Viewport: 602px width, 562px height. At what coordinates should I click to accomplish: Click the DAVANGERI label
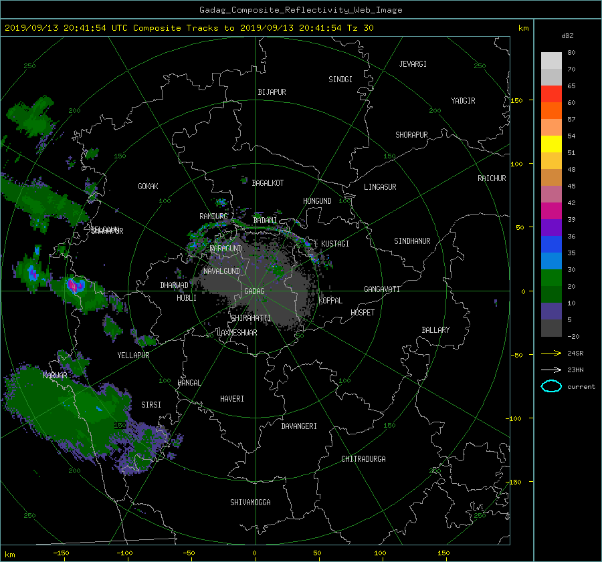click(x=299, y=426)
